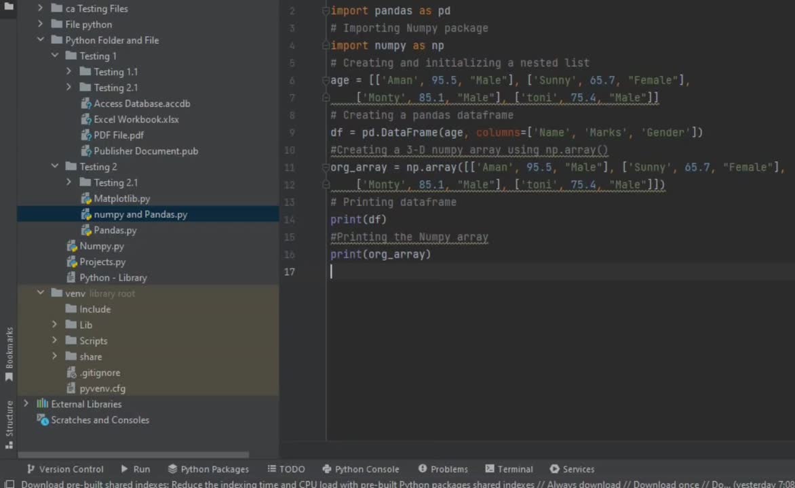795x488 pixels.
Task: Open the Run tool window
Action: pos(136,469)
